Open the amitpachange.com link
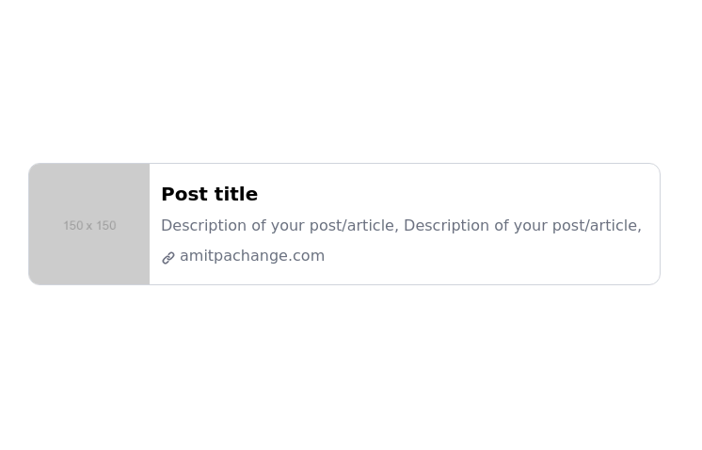702x450 pixels. 251,256
